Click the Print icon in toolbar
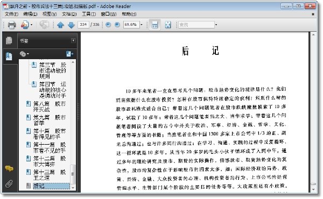The image size is (323, 199). [12, 25]
